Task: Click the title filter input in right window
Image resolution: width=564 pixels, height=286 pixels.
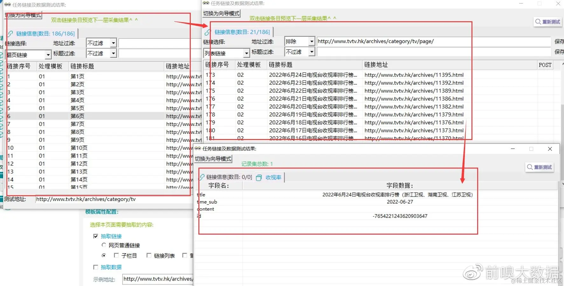Action: coord(434,52)
